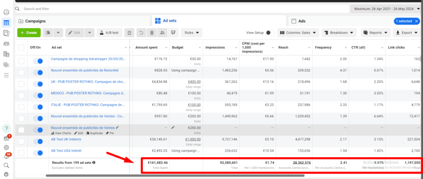Open the Settings gear in the sidebar
The height and width of the screenshot is (179, 423).
[6, 147]
